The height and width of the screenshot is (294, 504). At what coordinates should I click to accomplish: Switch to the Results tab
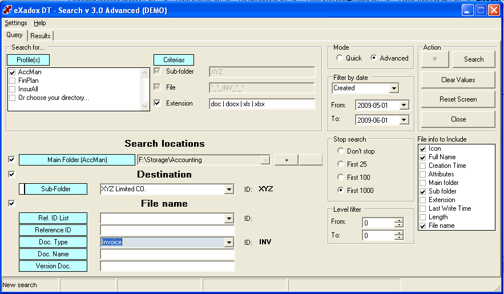pyautogui.click(x=41, y=36)
